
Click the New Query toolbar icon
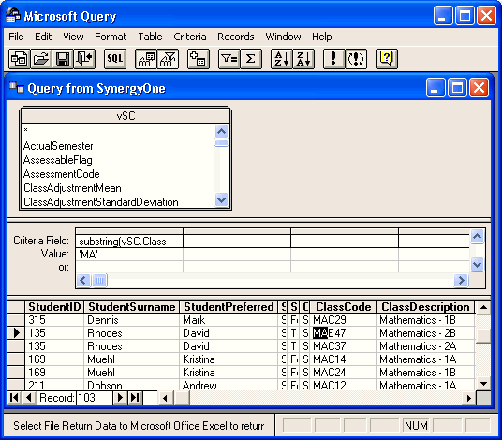tap(20, 59)
